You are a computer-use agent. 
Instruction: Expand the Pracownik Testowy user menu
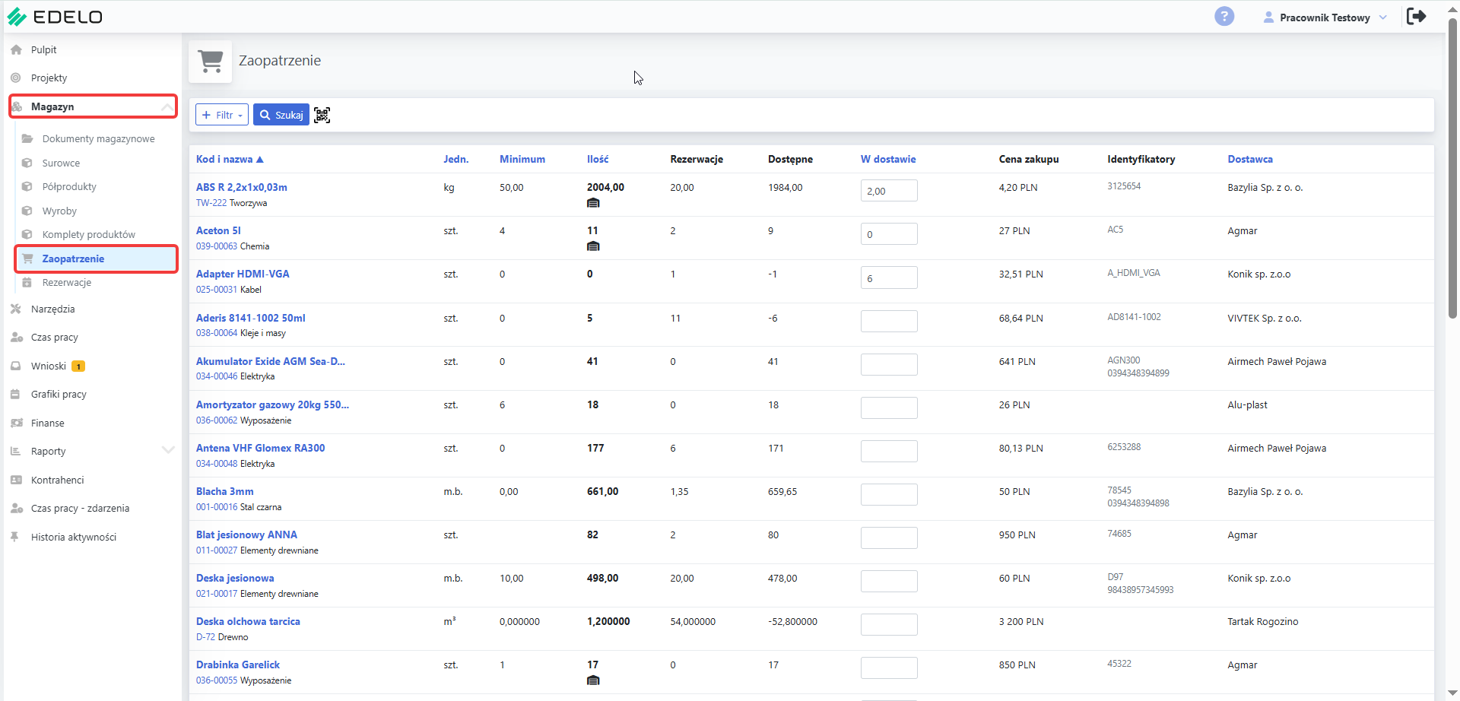(1325, 17)
